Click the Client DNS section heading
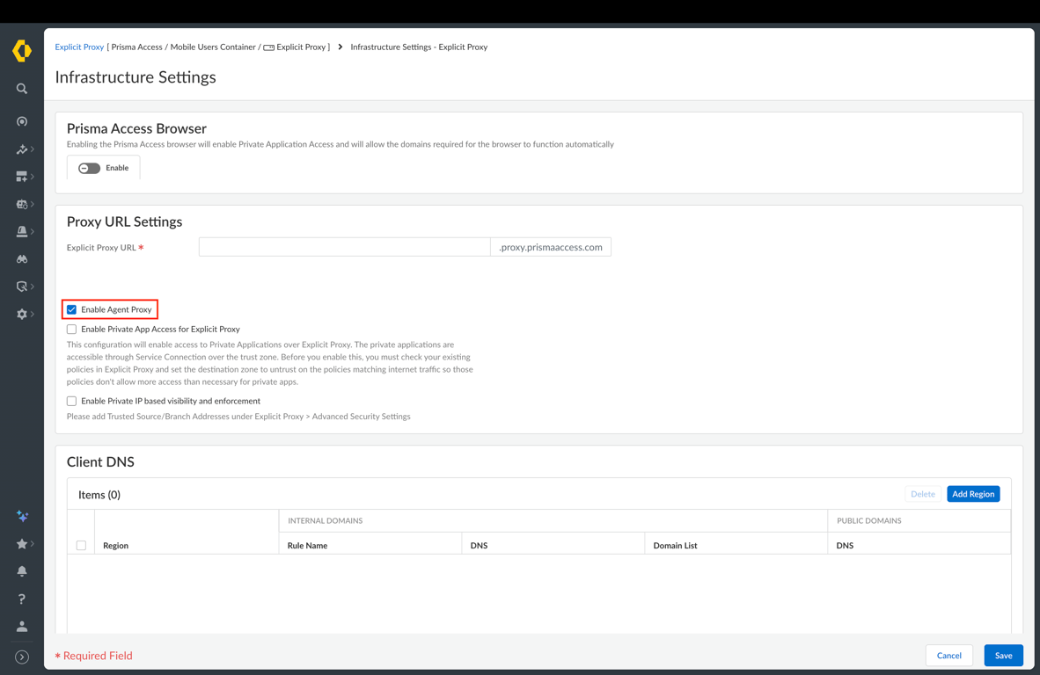Viewport: 1040px width, 675px height. (100, 461)
